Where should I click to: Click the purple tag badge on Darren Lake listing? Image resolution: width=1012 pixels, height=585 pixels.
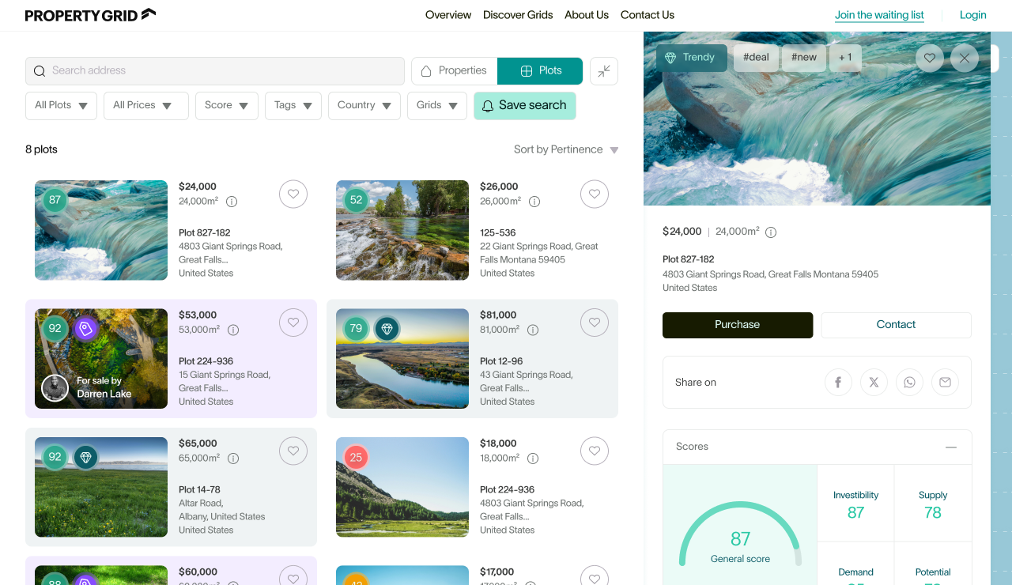(85, 328)
